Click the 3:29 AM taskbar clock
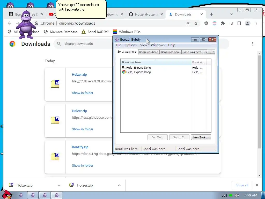The width and height of the screenshot is (265, 199). coord(251,195)
